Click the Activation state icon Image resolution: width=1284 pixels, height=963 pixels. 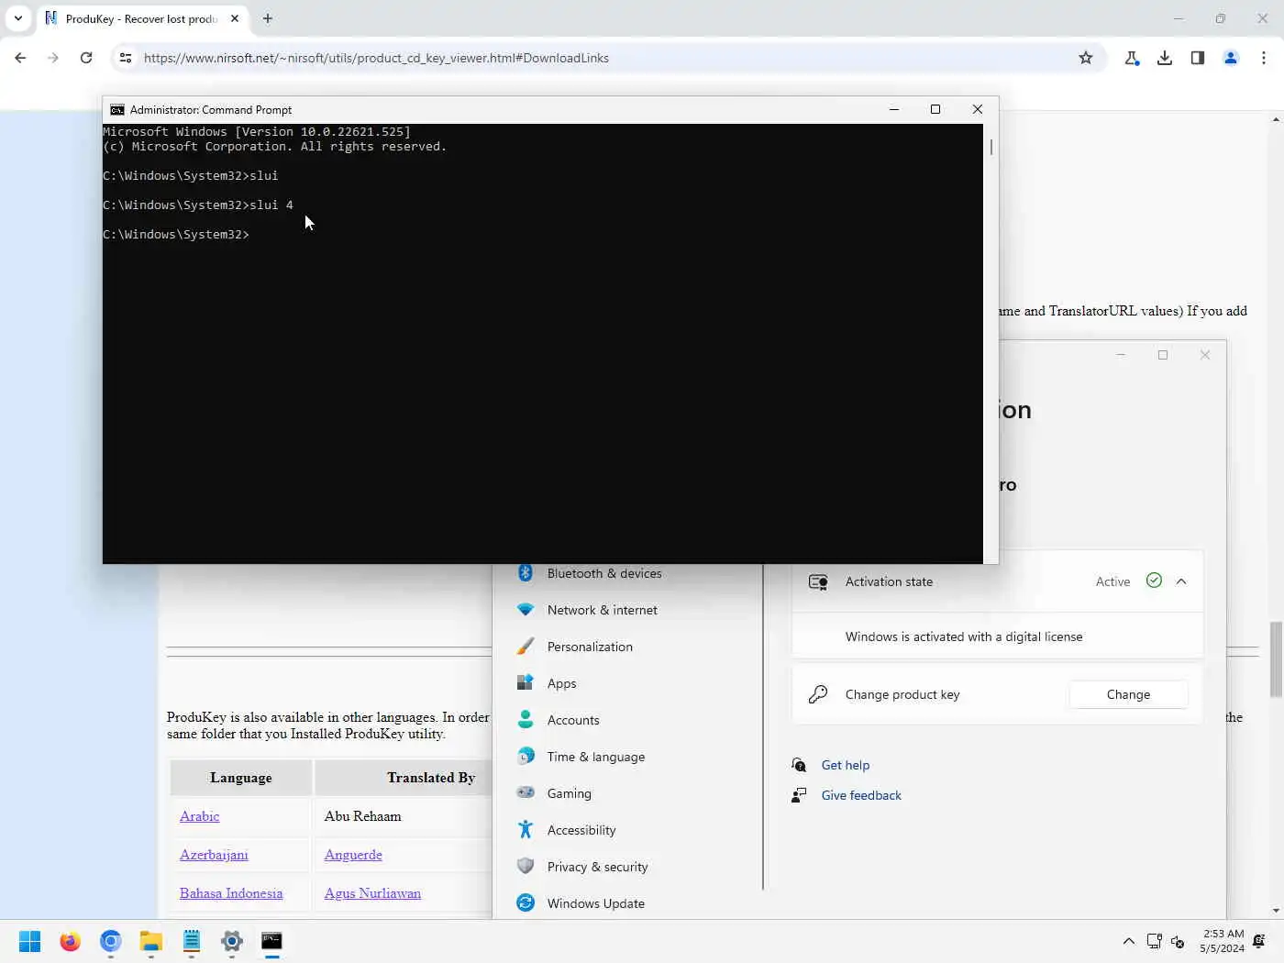(x=818, y=581)
